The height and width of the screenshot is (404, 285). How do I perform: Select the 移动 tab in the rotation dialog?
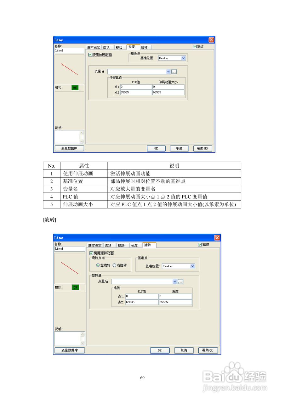(122, 245)
